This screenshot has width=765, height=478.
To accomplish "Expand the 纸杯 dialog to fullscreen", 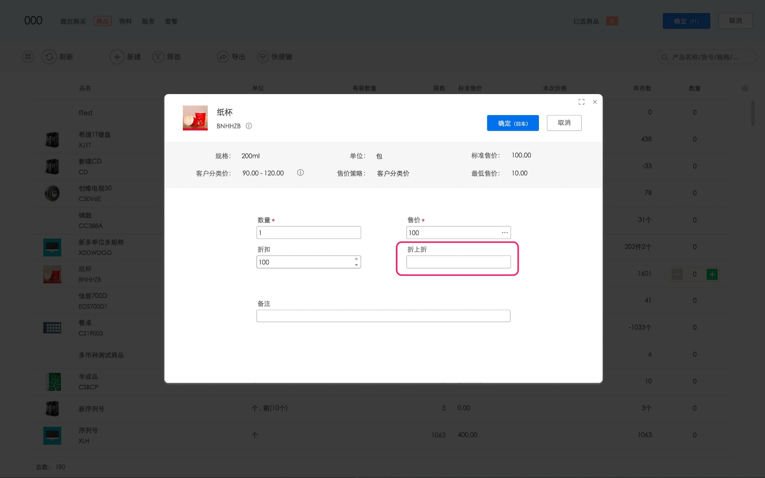I will [581, 102].
